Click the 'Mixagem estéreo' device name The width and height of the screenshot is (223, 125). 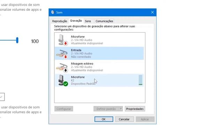coord(82,64)
